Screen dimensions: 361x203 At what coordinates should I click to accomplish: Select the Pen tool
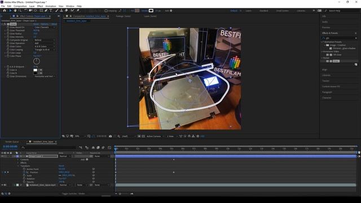[46, 11]
